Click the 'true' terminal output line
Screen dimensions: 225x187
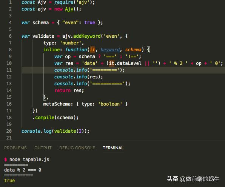9,181
